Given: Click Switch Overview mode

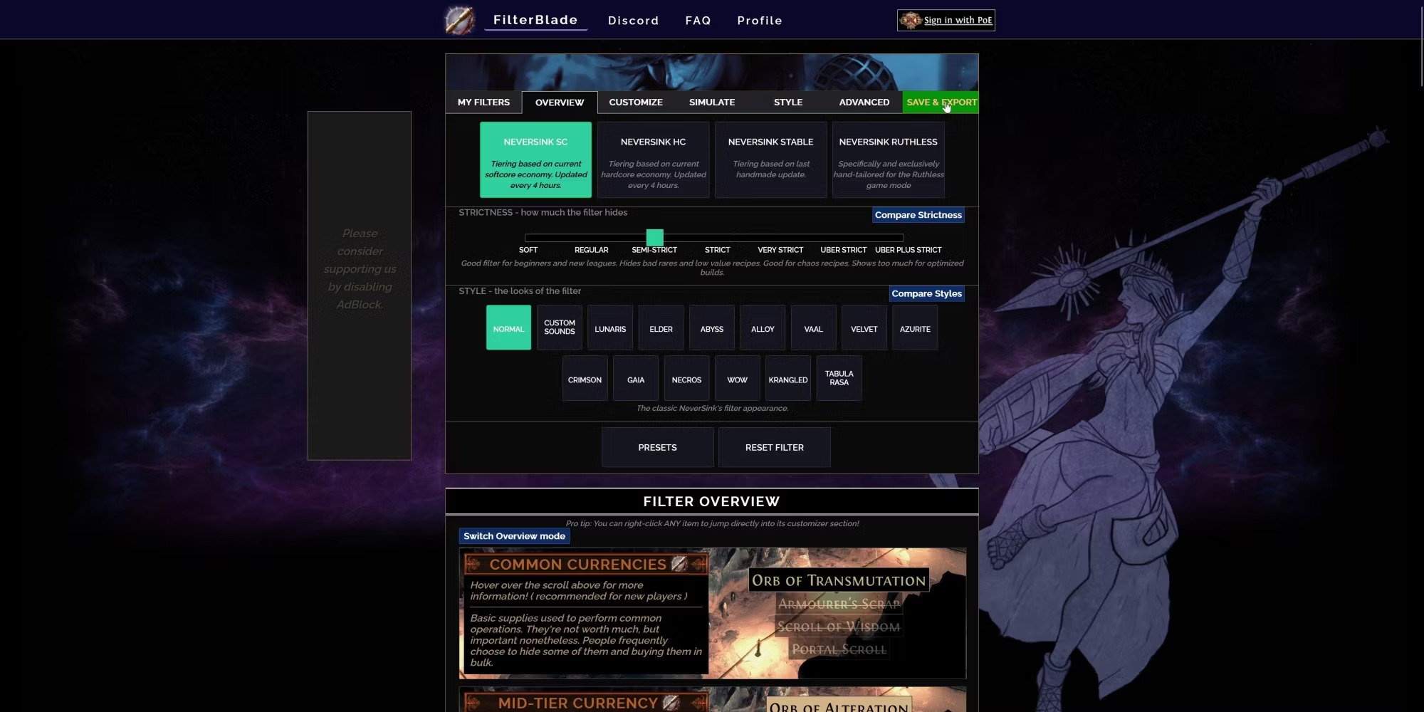Looking at the screenshot, I should click(514, 536).
